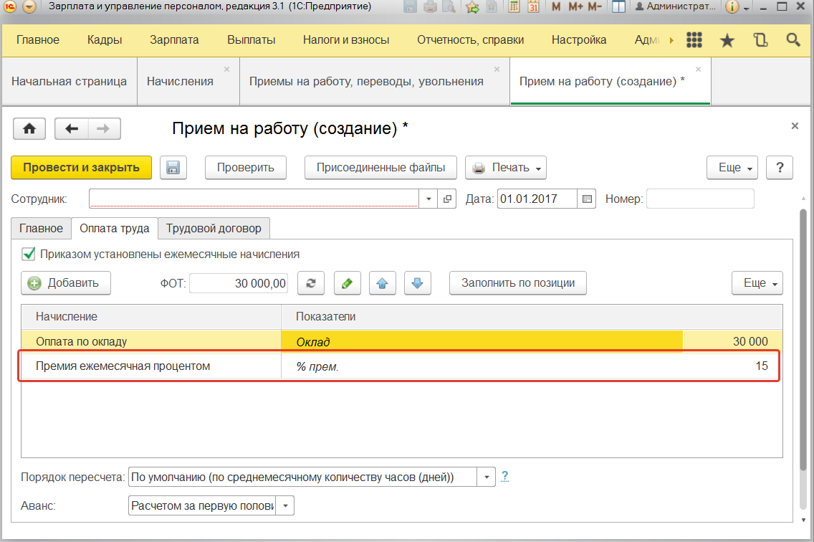The image size is (814, 542).
Task: Click the refresh ФОТ recalculation icon
Action: [x=311, y=283]
